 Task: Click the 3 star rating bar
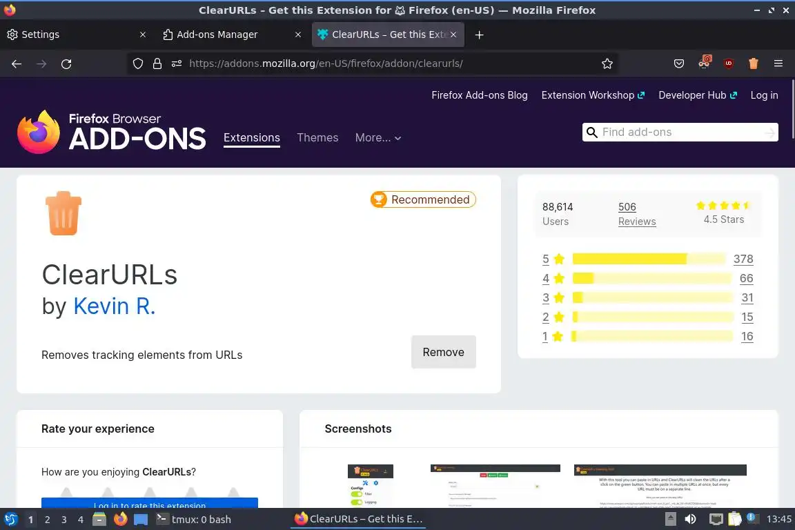tap(652, 297)
